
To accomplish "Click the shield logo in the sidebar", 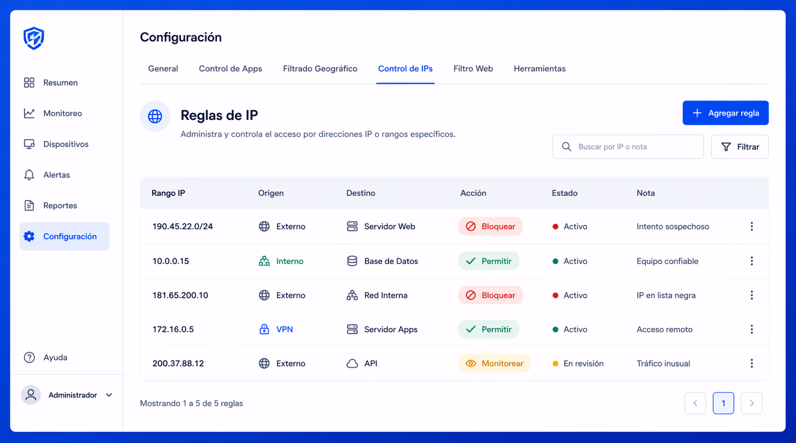I will pos(34,38).
